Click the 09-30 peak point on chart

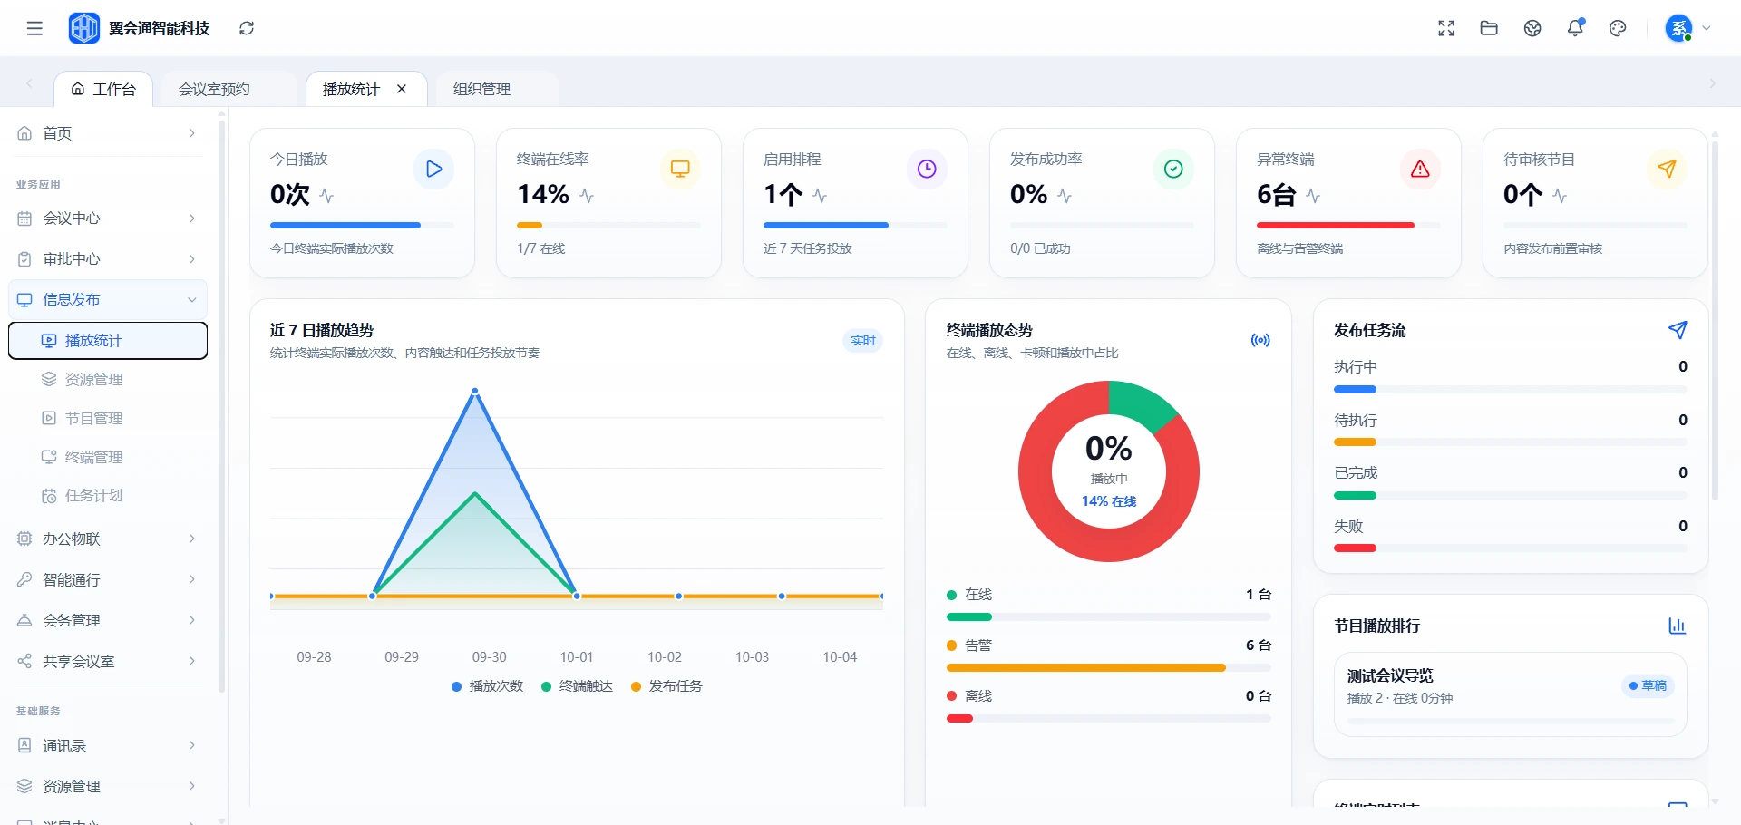[x=475, y=391]
